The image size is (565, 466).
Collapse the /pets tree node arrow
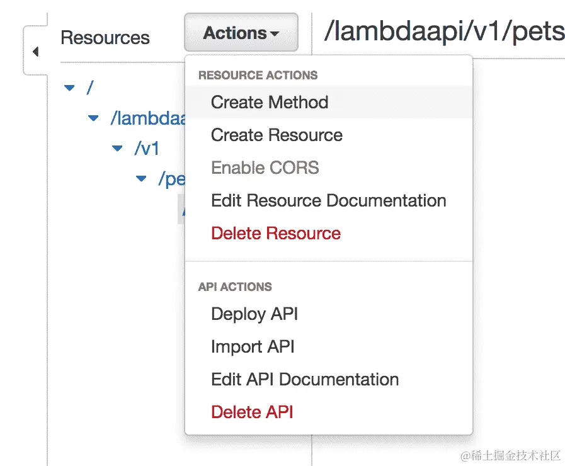(141, 179)
